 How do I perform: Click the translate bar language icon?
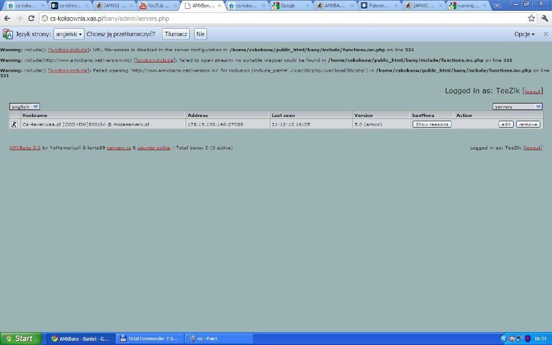click(8, 34)
